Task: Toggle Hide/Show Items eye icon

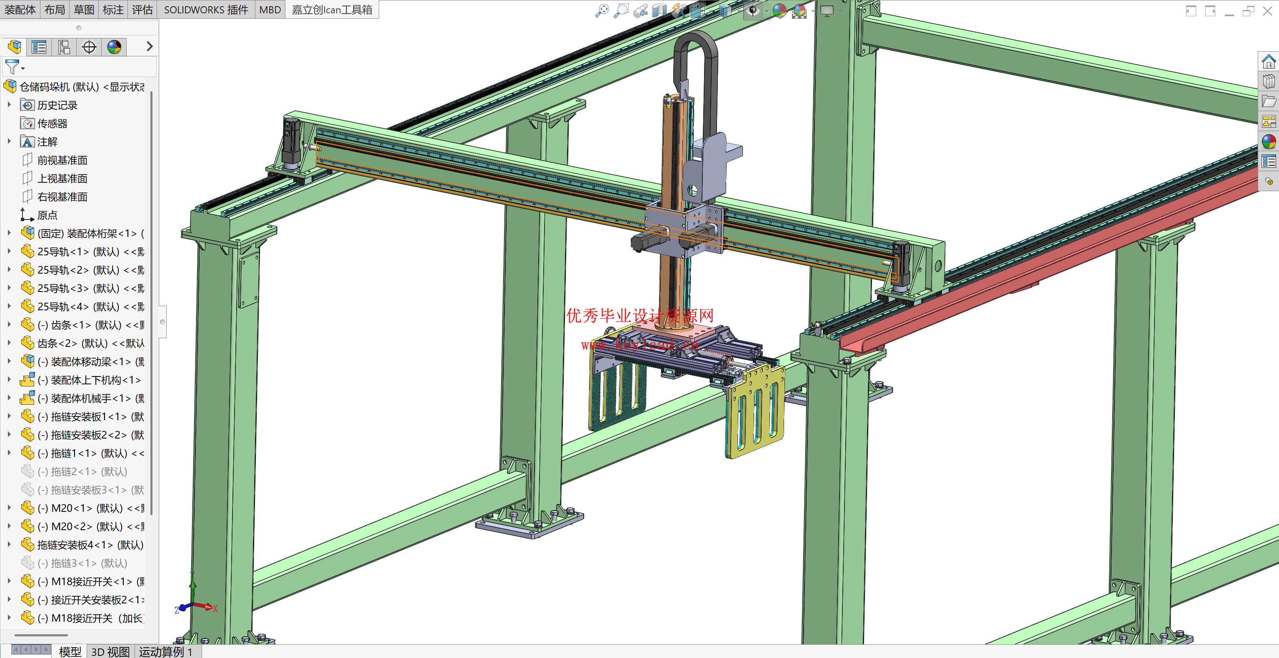Action: pyautogui.click(x=753, y=10)
